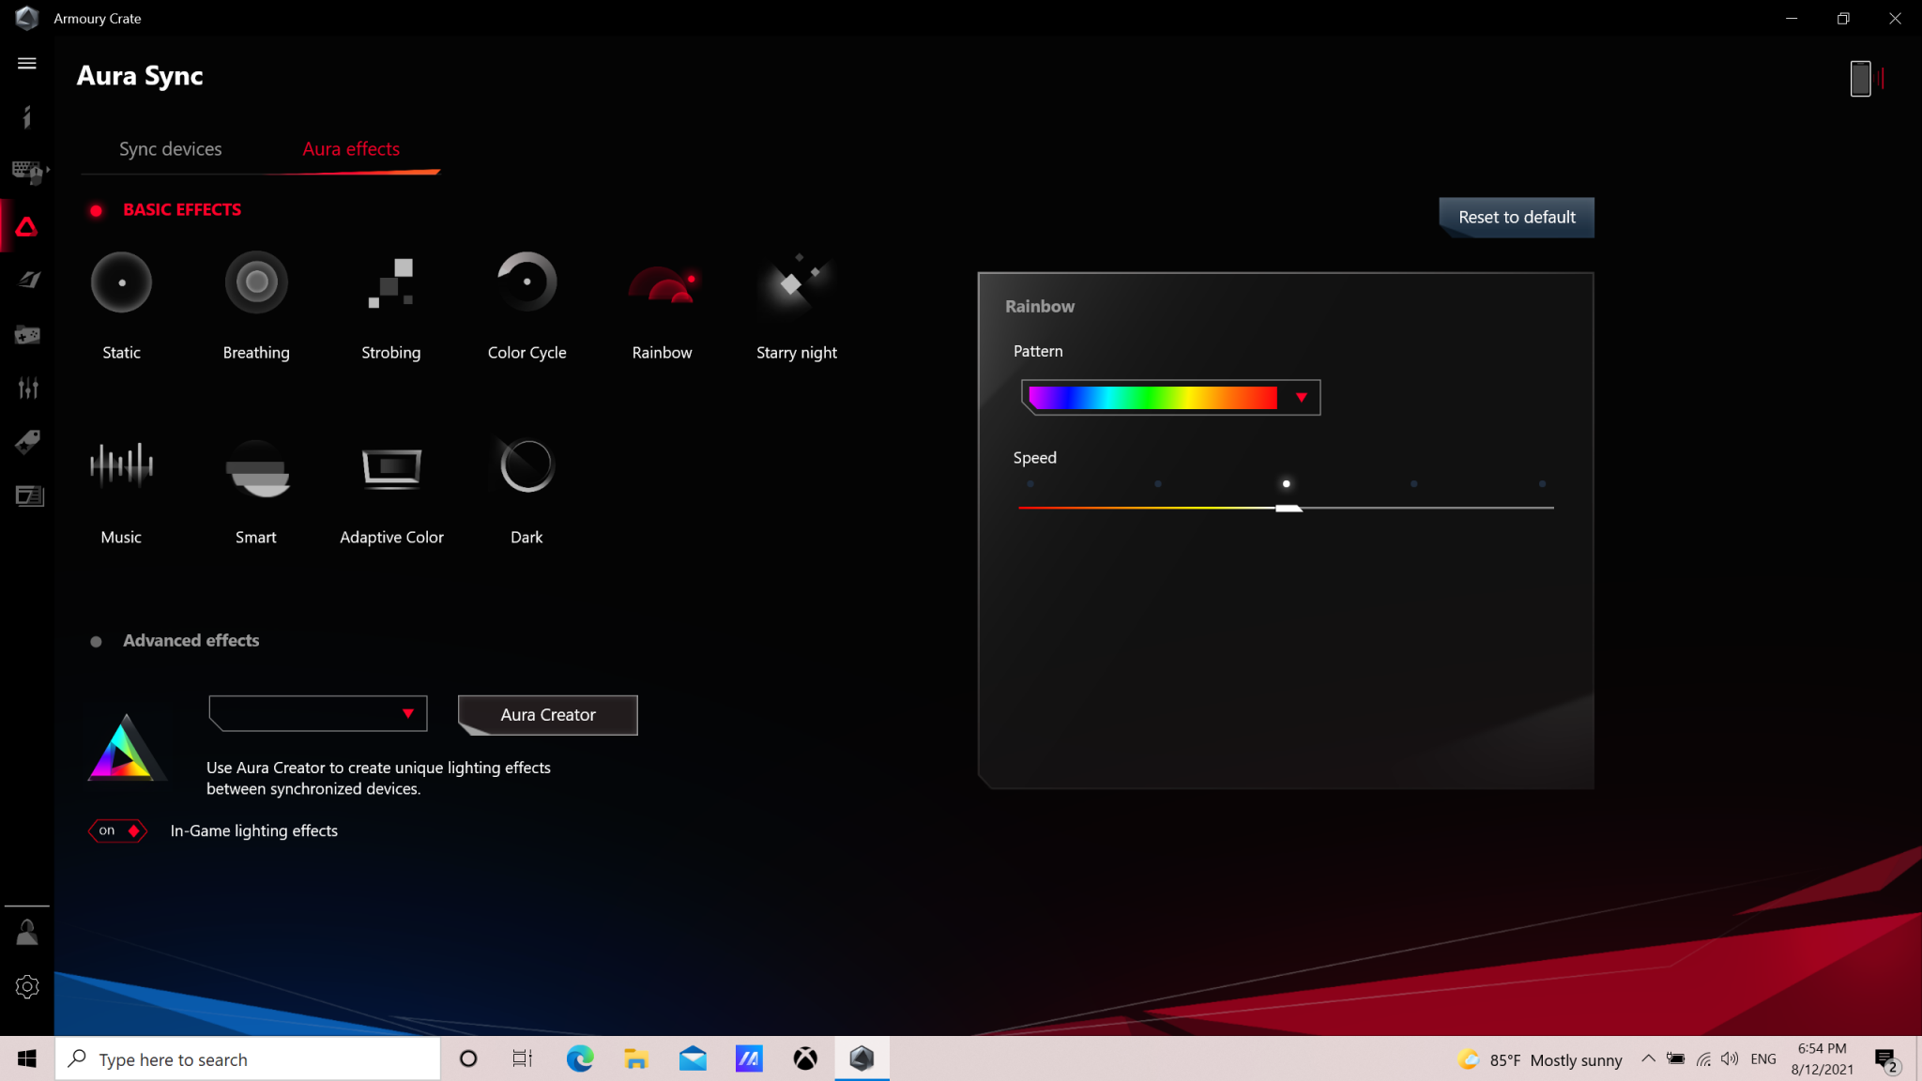Click the weather 85°F Mostly sunny widget

(x=1540, y=1059)
